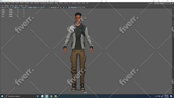Open Google Chrome from the taskbar
174x98 pixels.
[51, 96]
